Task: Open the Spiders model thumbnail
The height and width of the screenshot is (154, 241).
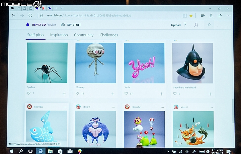Action: coord(47,63)
